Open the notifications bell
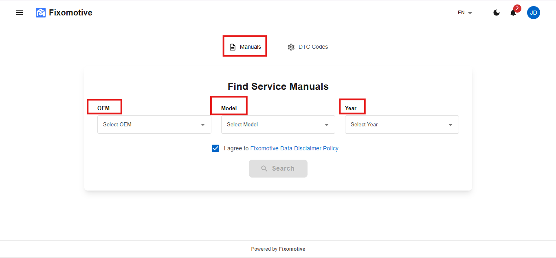This screenshot has width=556, height=258. point(513,13)
